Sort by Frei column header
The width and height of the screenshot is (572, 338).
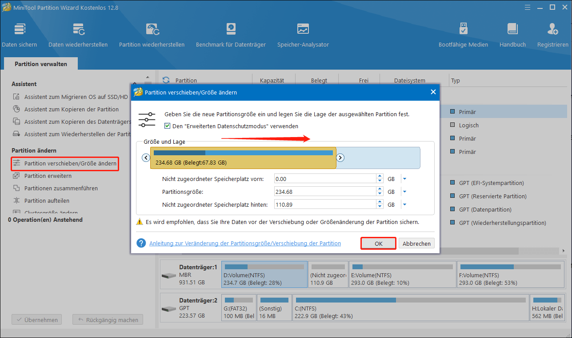[364, 81]
